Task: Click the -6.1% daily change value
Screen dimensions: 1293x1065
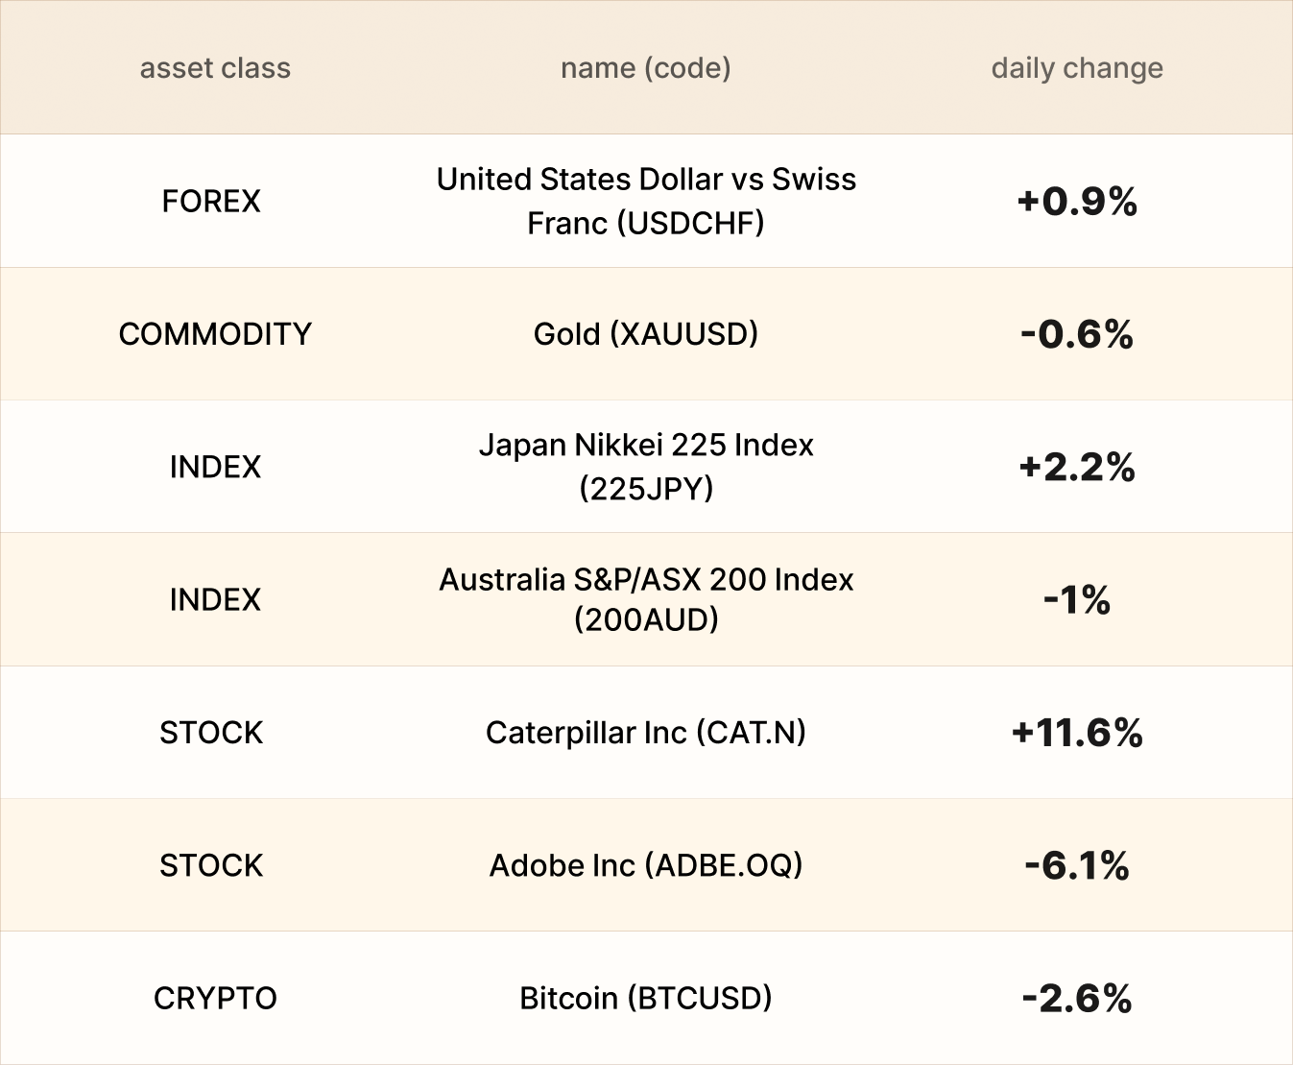Action: 1077,866
